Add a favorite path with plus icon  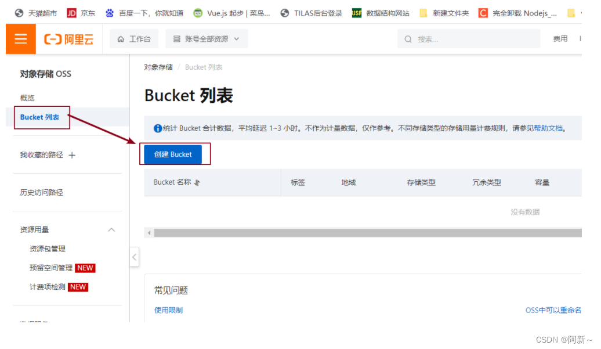[x=72, y=155]
